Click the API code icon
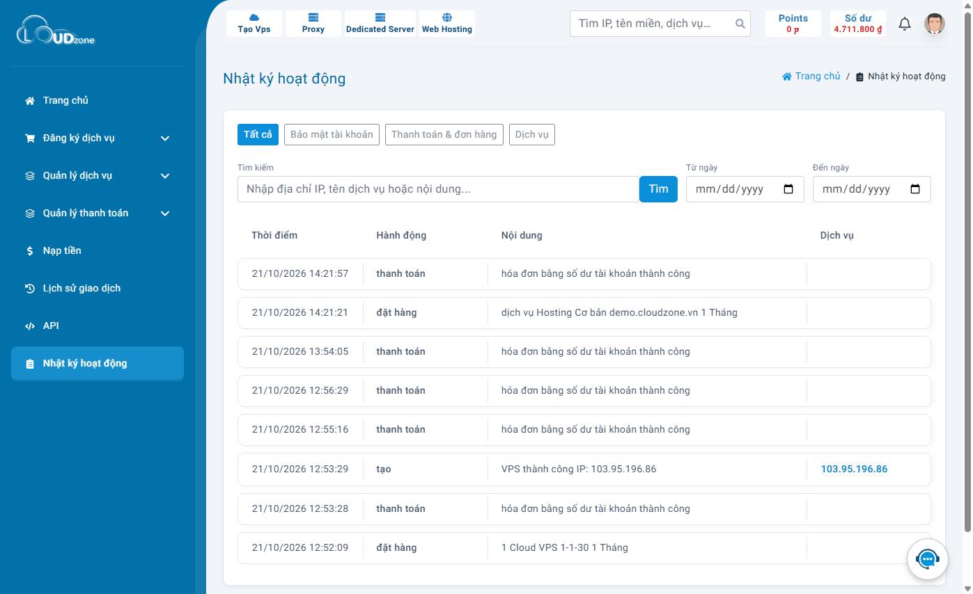Screen dimensions: 973x594 click(x=30, y=326)
